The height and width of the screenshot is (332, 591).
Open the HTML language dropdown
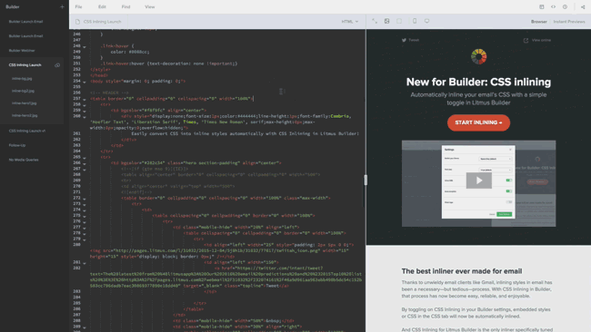point(350,22)
